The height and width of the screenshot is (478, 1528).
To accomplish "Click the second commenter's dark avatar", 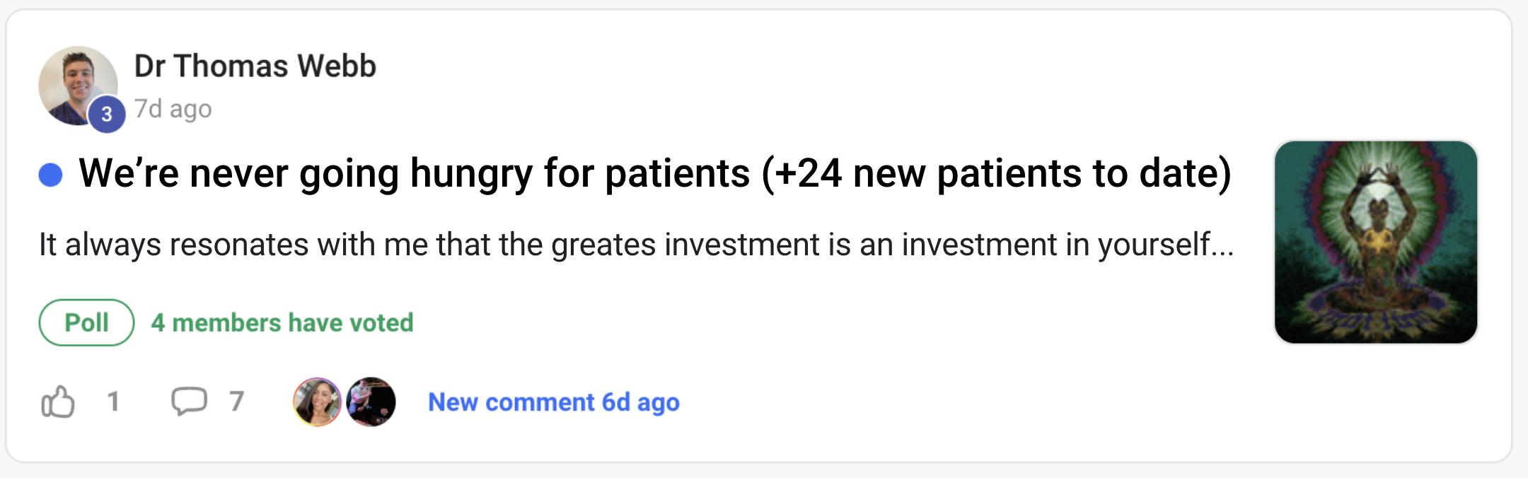I will (371, 402).
